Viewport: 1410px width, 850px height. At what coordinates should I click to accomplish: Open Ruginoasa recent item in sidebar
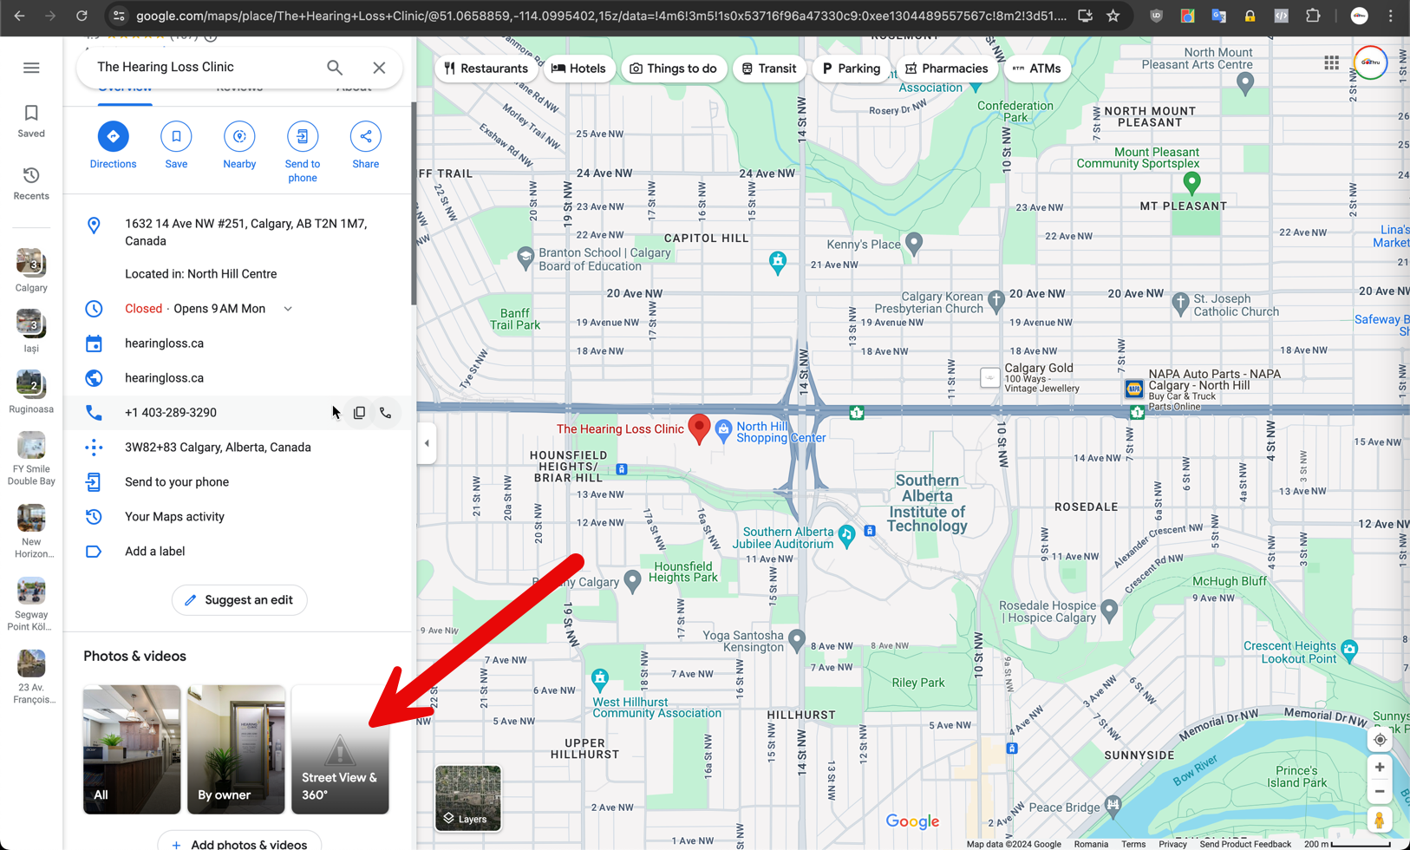(31, 392)
